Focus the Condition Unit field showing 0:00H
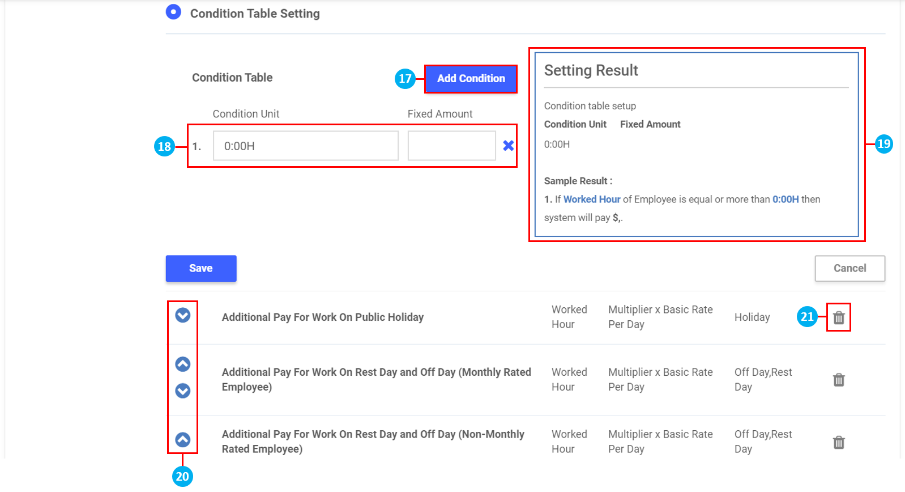 (x=305, y=146)
